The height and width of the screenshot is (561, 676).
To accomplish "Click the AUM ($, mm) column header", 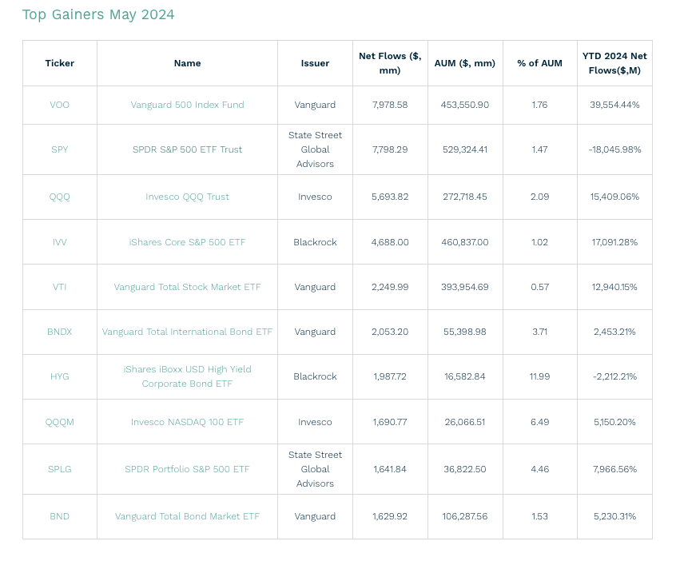I will (x=465, y=63).
